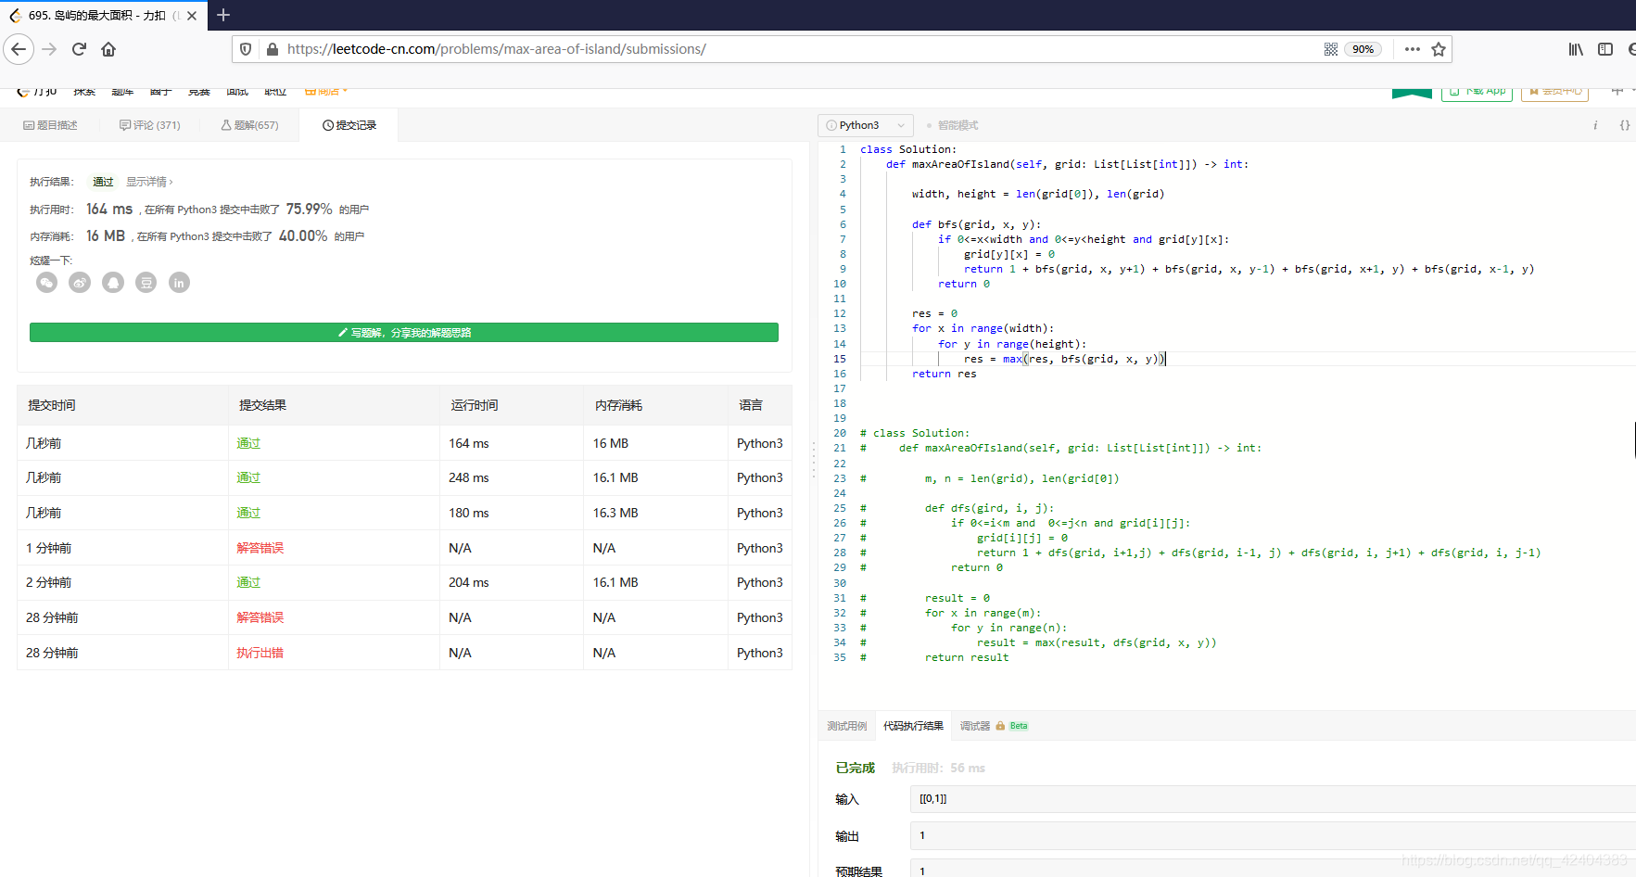The image size is (1636, 877).
Task: Open a new browser tab with plus
Action: [x=223, y=15]
